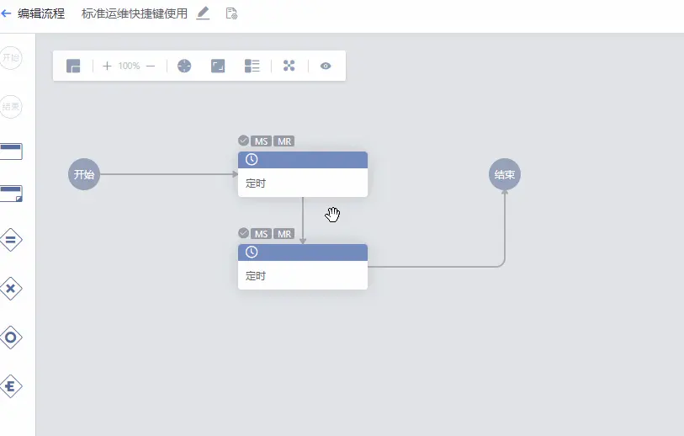Select the conditional parallel gateway at the sidebar bottom
684x436 pixels.
(x=11, y=386)
